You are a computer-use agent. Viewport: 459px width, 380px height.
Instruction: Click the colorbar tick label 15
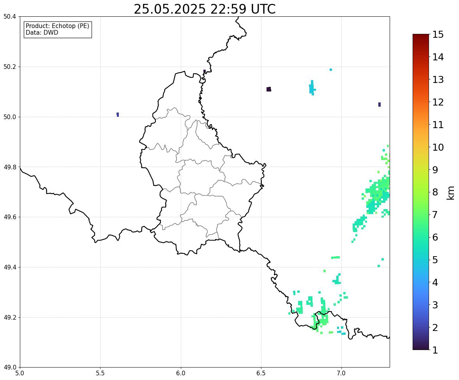[x=438, y=35]
